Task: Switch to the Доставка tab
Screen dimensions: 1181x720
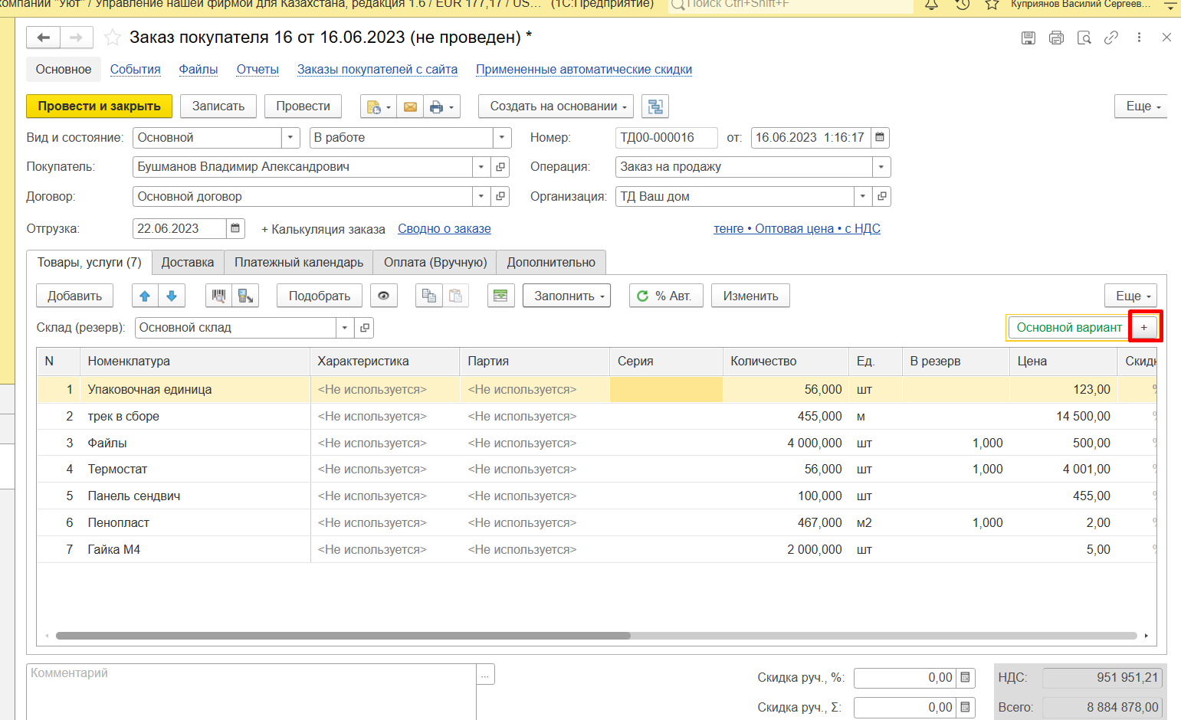Action: (x=188, y=262)
